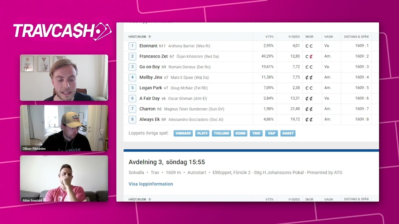Click the Avdelning 3, söndag 15:55 heading
Image resolution: width=399 pixels, height=224 pixels.
click(x=167, y=162)
